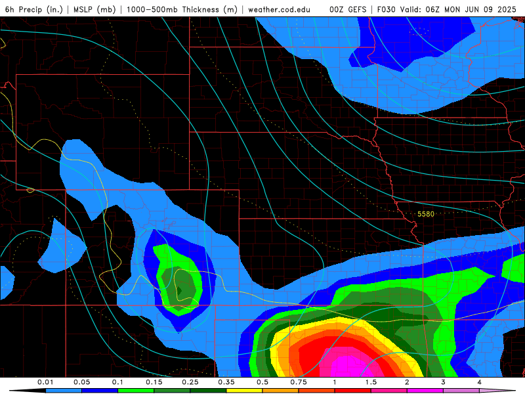Click the red 1 inch legend swatch

pyautogui.click(x=353, y=391)
